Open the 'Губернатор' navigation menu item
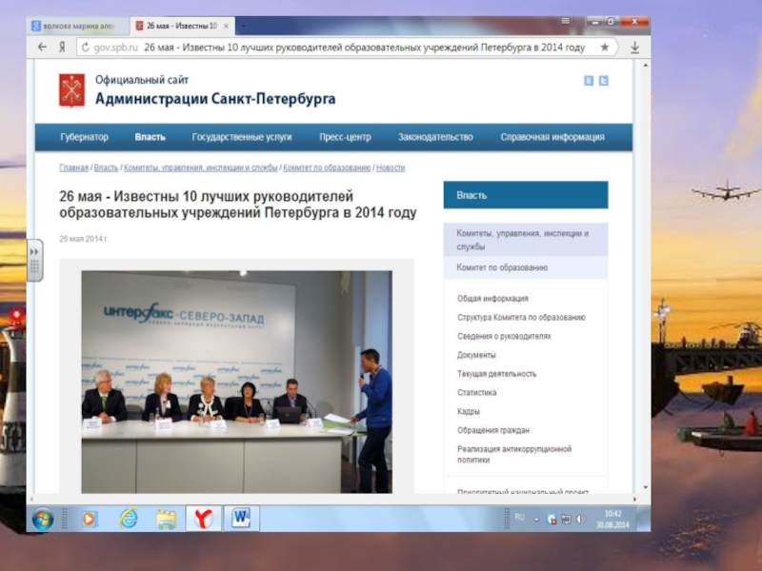This screenshot has height=571, width=762. pos(84,137)
